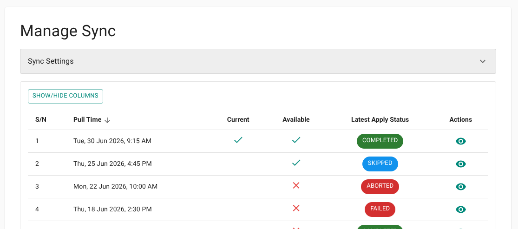The image size is (518, 229).
Task: Click serial number 3 in the table
Action: click(x=37, y=187)
